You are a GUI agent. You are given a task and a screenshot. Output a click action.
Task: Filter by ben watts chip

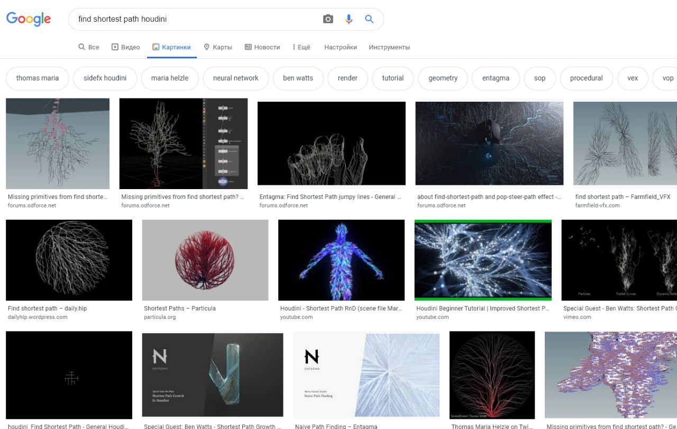point(298,78)
